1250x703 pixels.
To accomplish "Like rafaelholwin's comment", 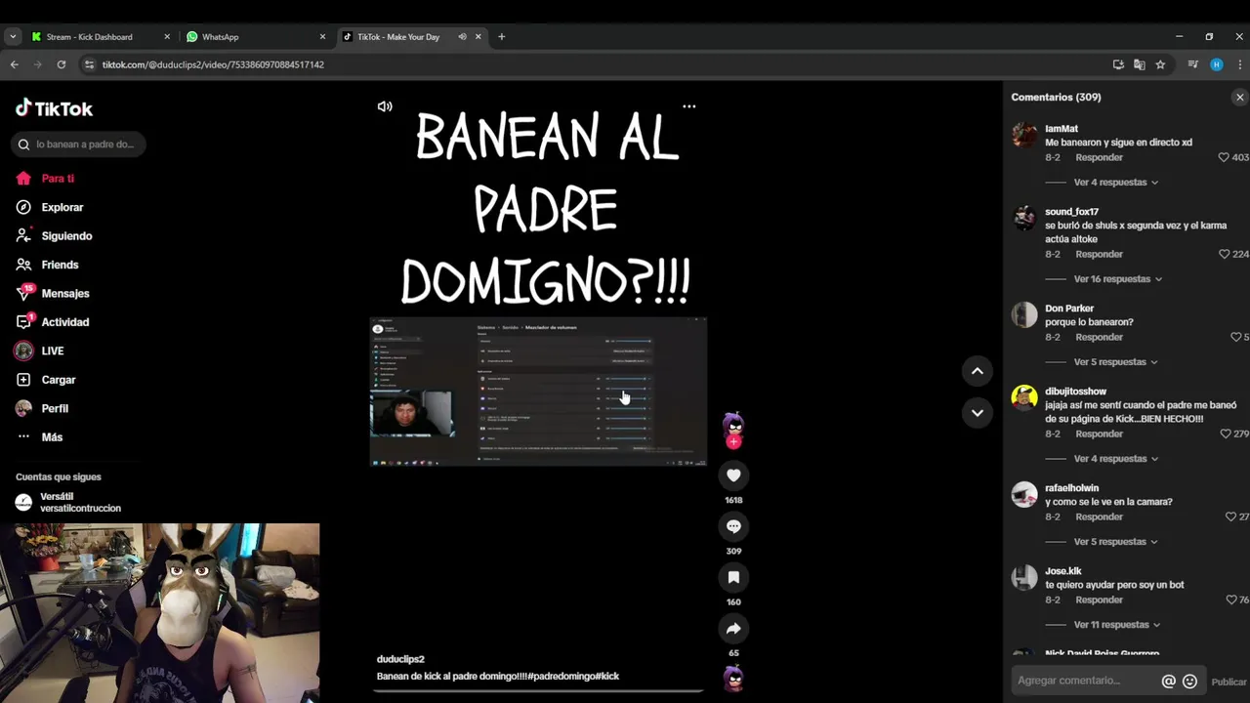I will point(1230,517).
